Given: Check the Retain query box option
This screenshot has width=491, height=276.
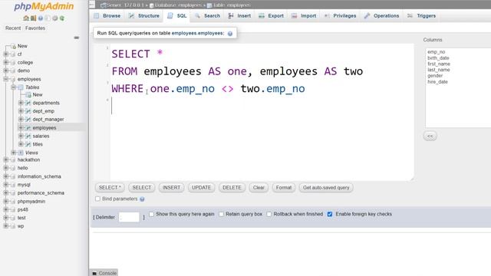Looking at the screenshot, I should pyautogui.click(x=222, y=214).
